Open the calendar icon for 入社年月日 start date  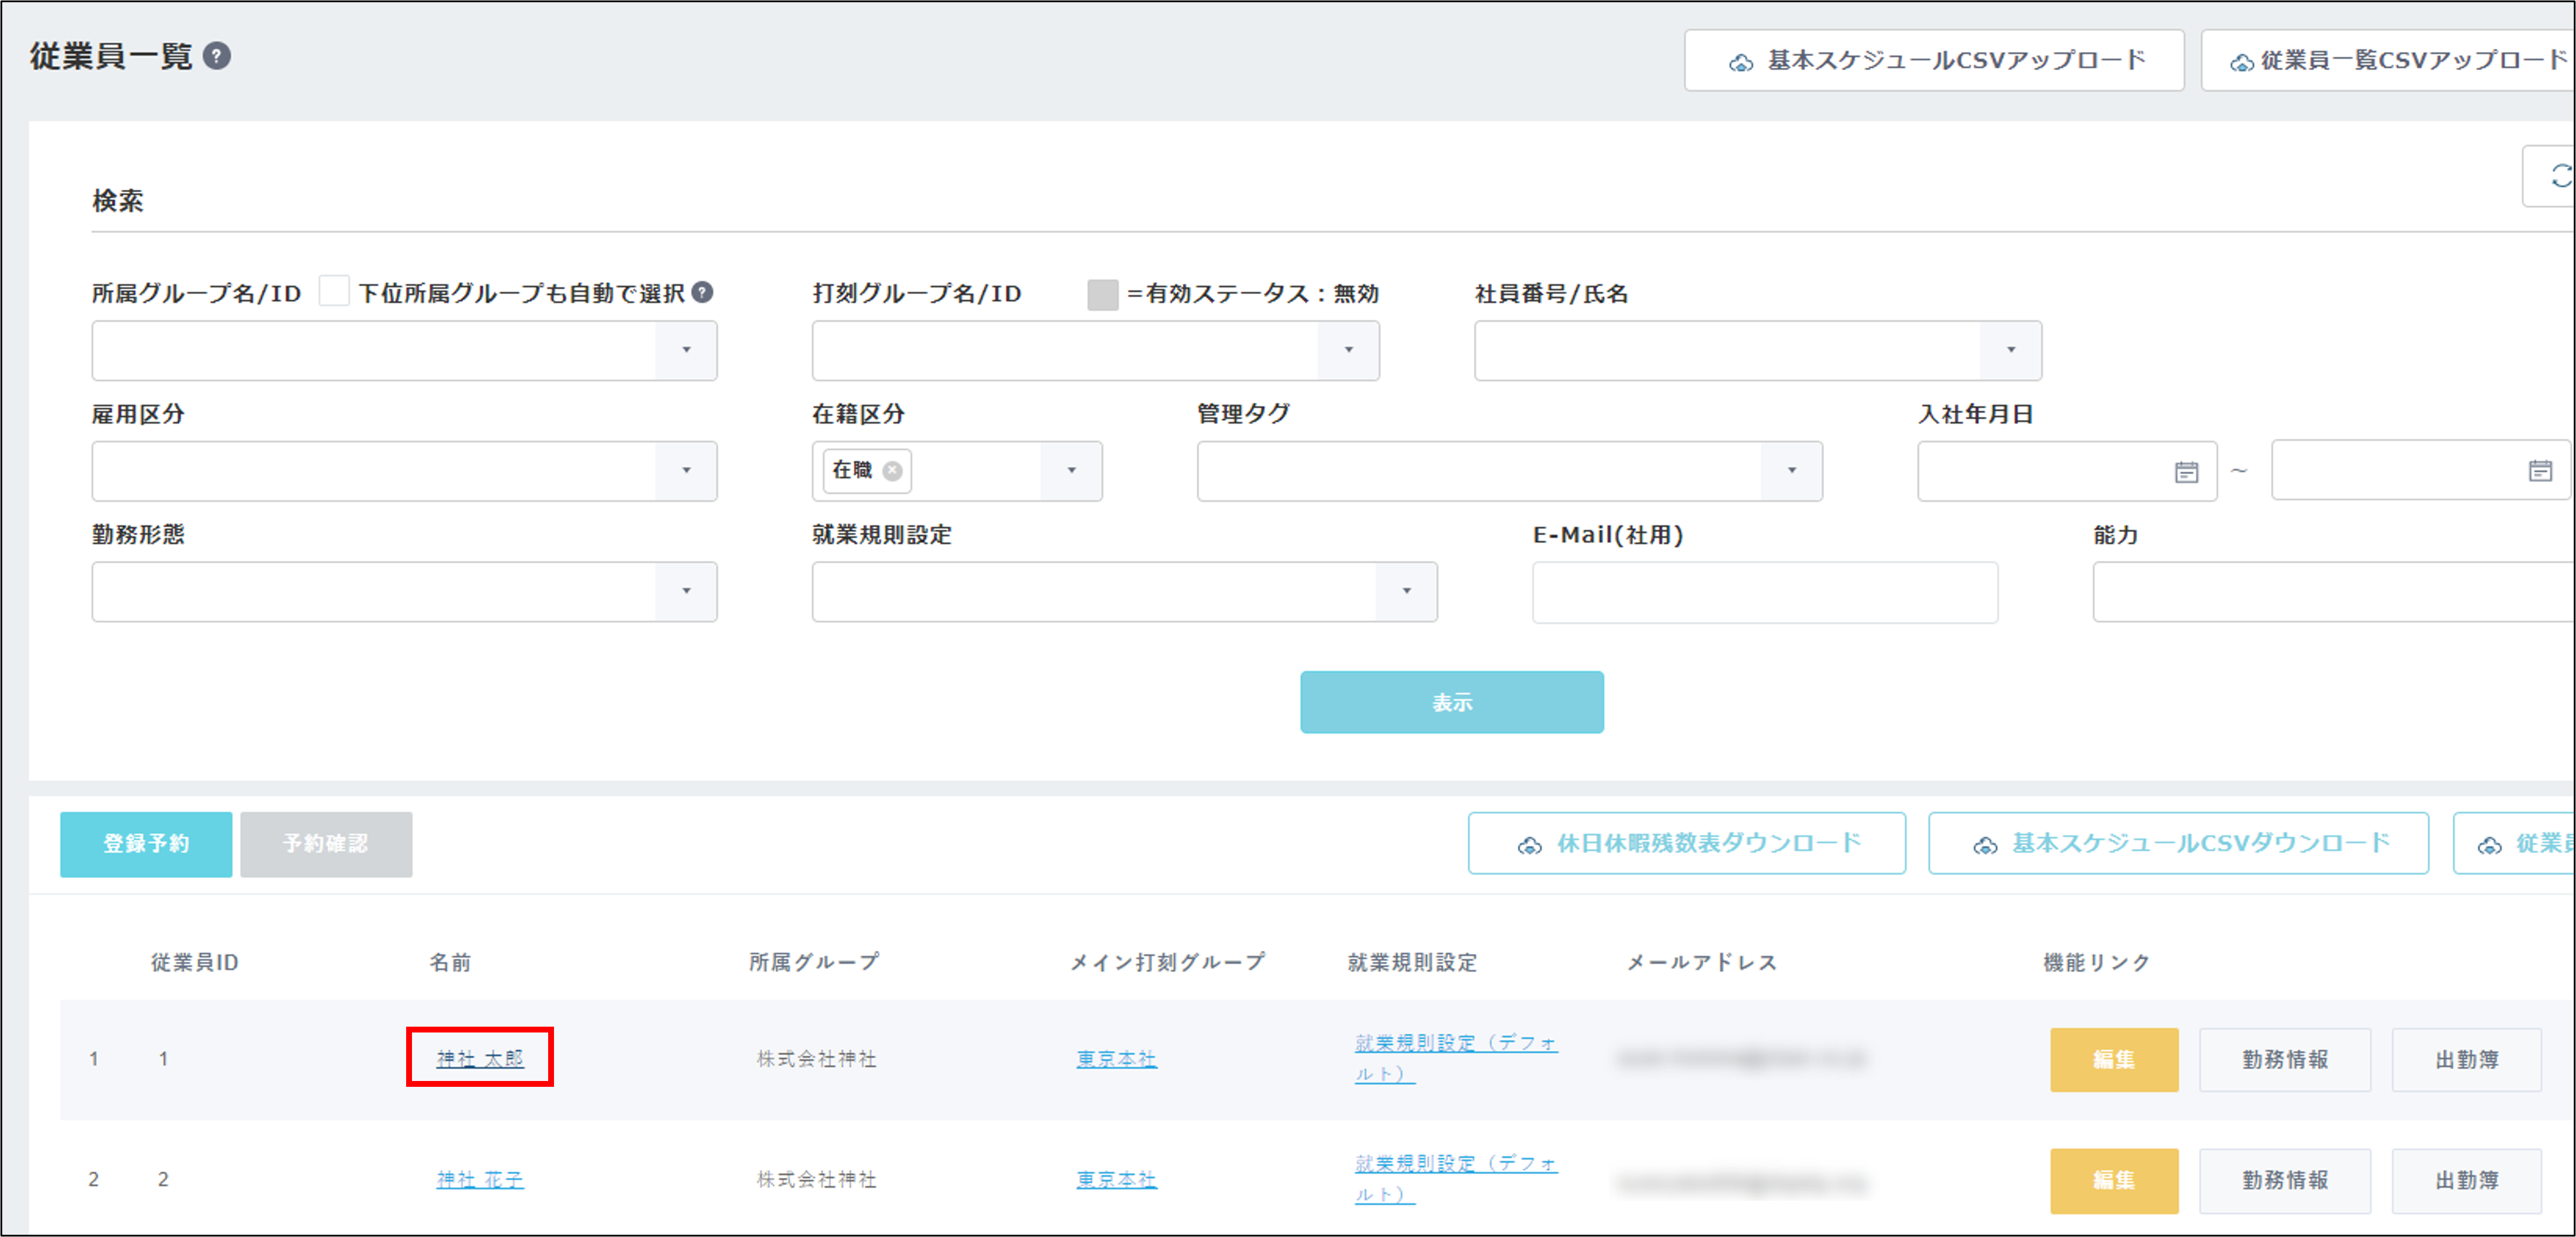coord(2186,471)
